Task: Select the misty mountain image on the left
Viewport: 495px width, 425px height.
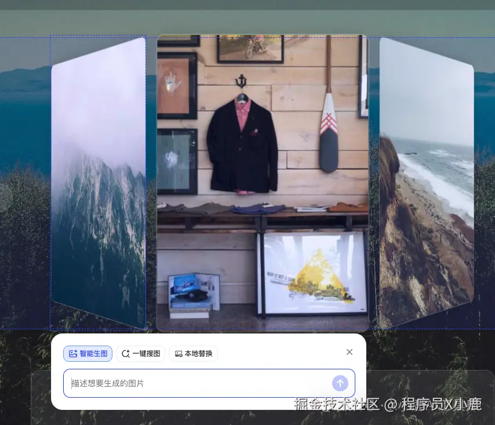Action: [x=99, y=183]
